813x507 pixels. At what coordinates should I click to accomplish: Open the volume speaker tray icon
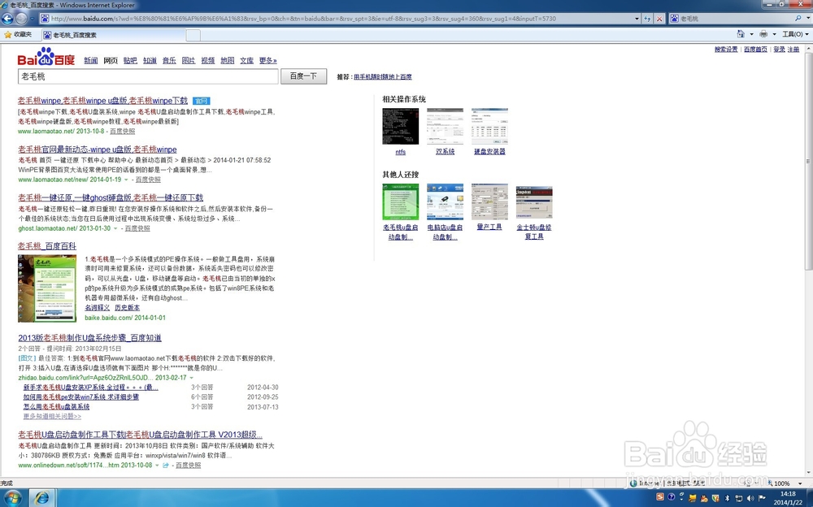750,498
